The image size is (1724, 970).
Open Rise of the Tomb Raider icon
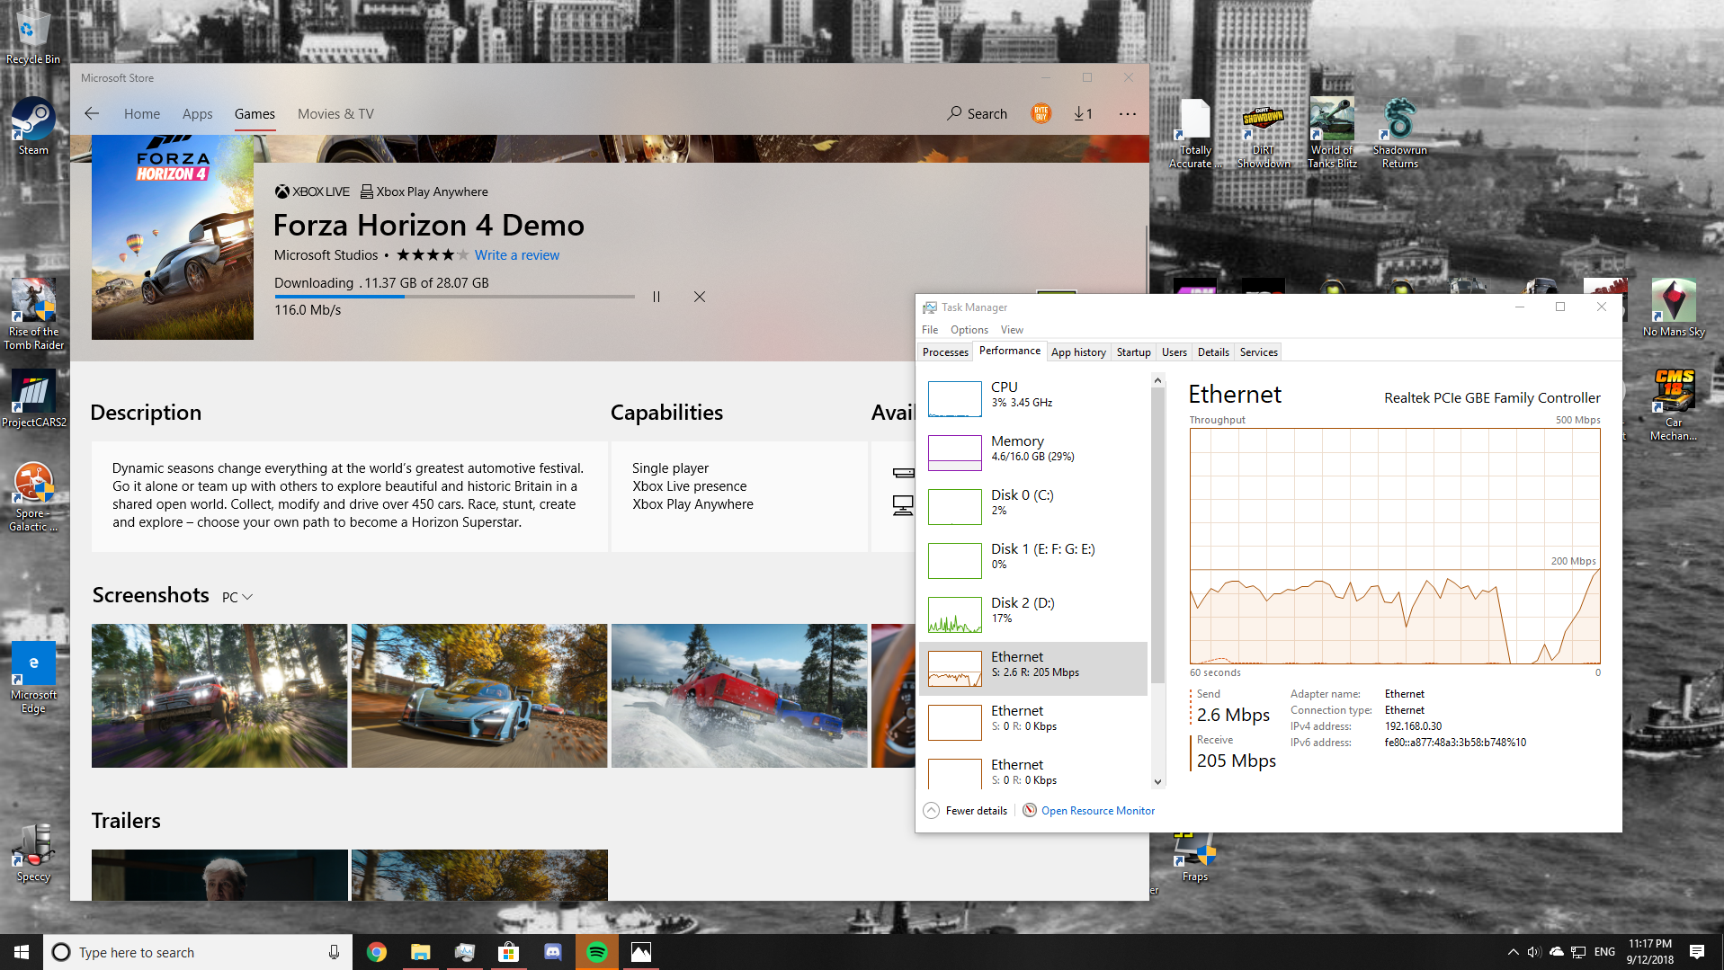[x=33, y=315]
